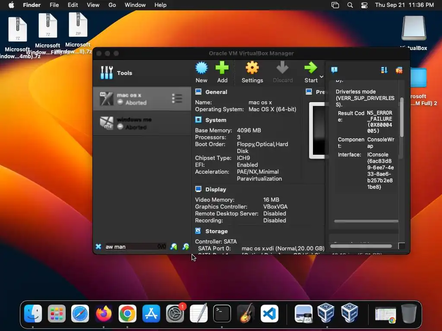Click the VBoxVGA graphics controller value
Screen dimensions: 442x331
[x=275, y=206]
